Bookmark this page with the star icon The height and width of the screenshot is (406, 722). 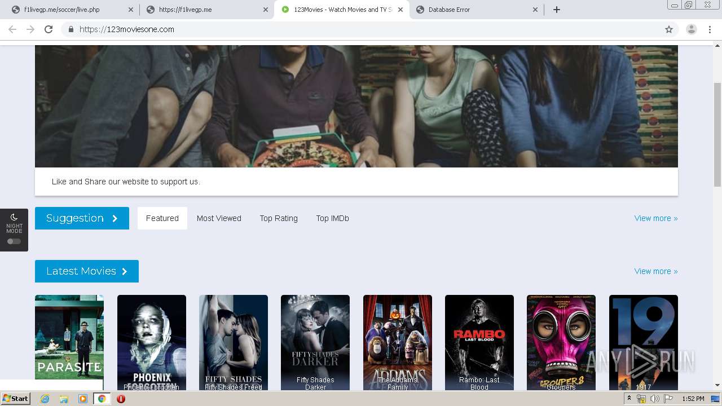coord(669,29)
